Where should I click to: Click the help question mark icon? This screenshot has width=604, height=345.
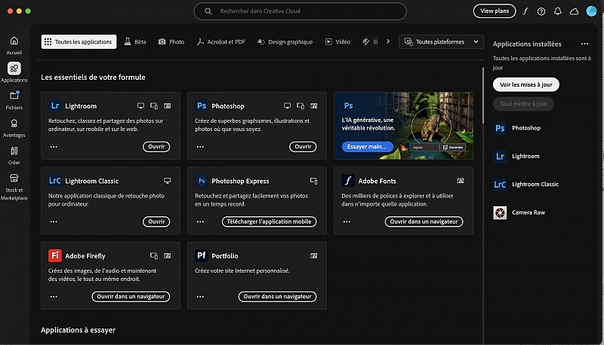tap(541, 11)
